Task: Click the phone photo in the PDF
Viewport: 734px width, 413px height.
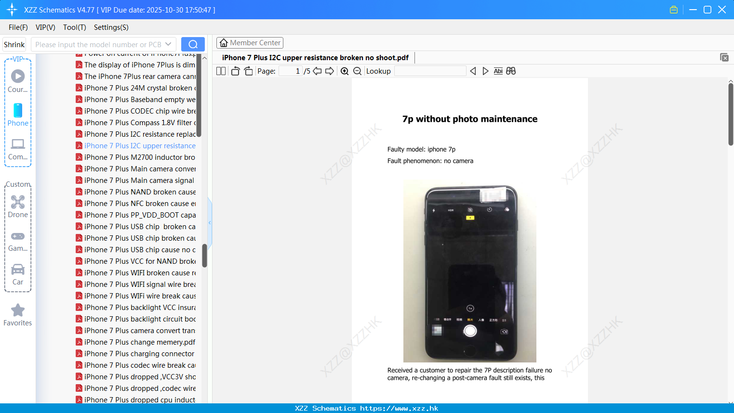Action: tap(470, 271)
